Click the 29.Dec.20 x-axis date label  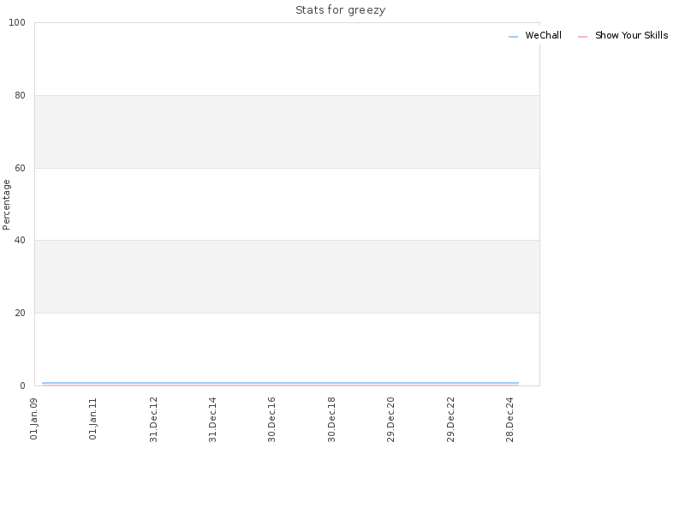click(391, 419)
